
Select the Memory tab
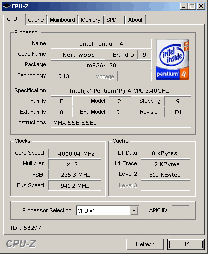pos(91,20)
